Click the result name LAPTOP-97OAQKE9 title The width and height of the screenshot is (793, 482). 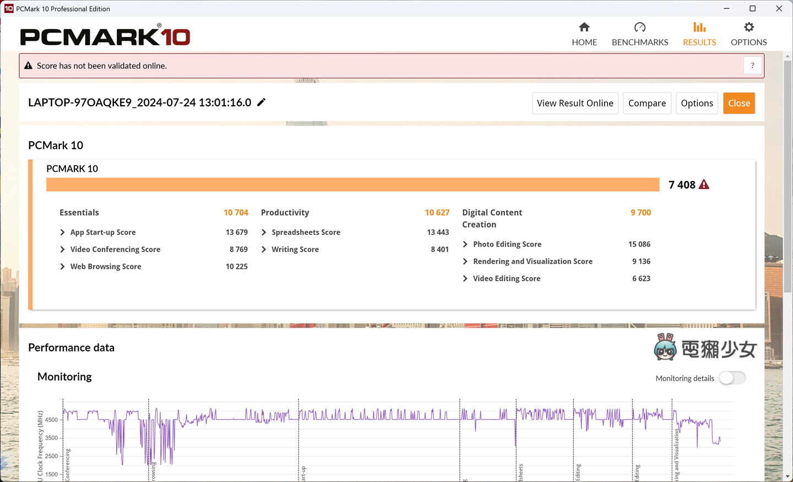tap(140, 102)
